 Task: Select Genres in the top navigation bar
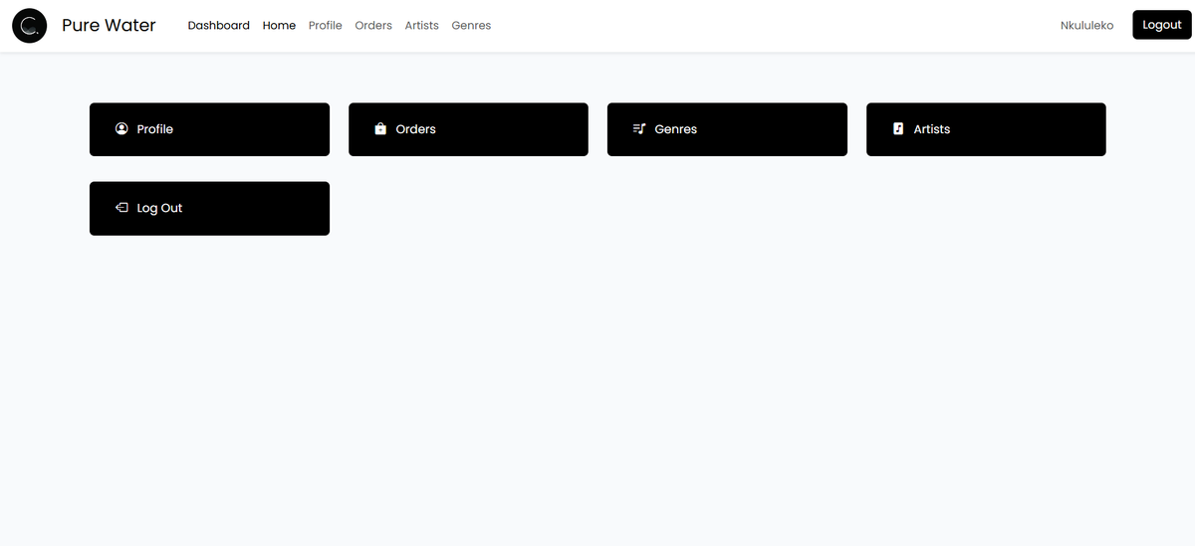[x=471, y=26]
